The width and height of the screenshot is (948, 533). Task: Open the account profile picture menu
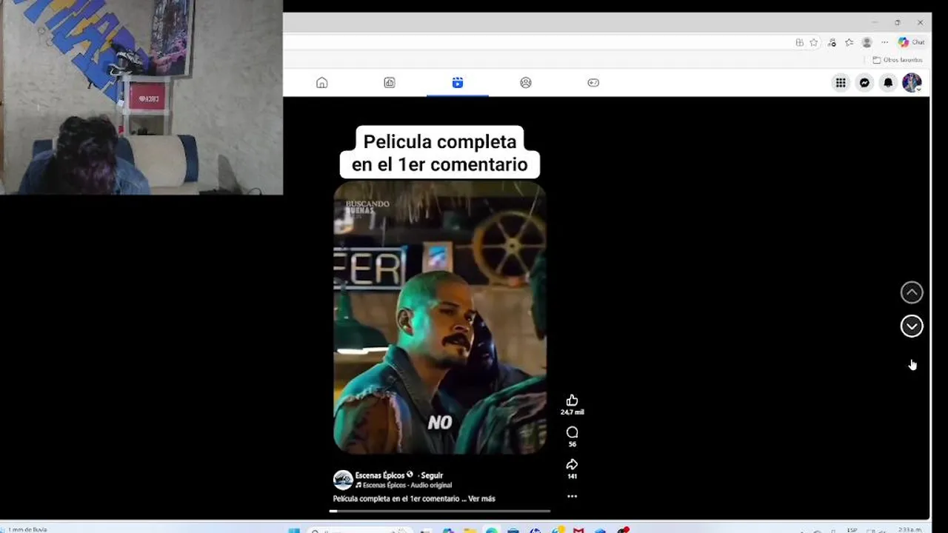coord(912,83)
